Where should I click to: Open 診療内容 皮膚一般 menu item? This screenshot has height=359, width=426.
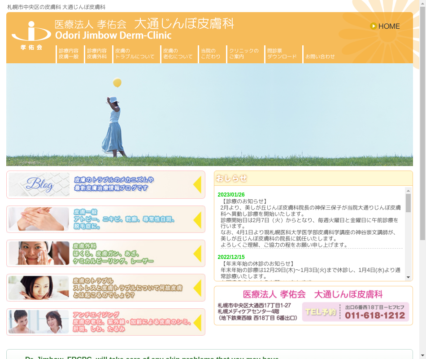pyautogui.click(x=69, y=54)
